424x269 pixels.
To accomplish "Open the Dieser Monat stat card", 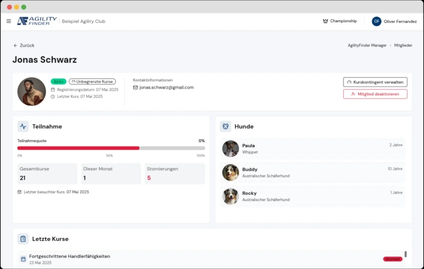I will click(111, 173).
